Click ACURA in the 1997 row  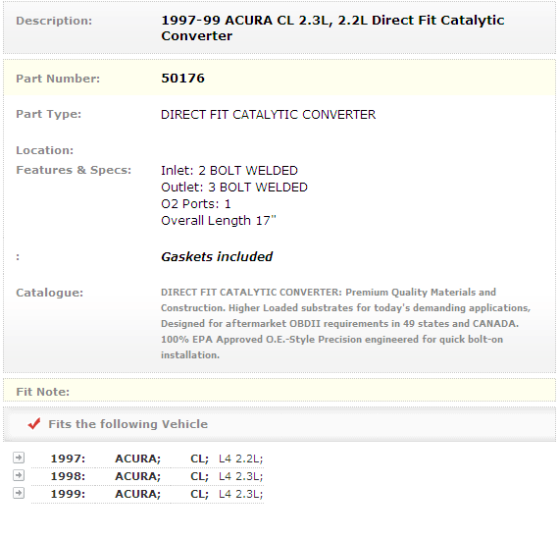click(137, 459)
